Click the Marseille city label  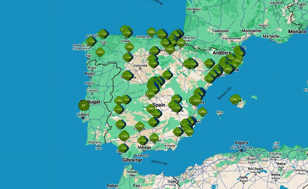[271, 36]
